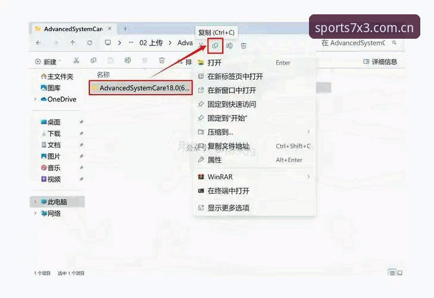Go up one folder level

[x=73, y=43]
